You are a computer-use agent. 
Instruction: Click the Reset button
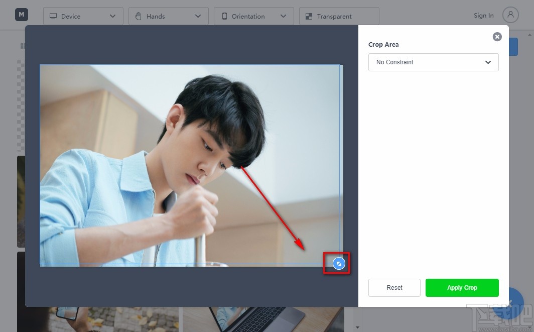(x=394, y=287)
